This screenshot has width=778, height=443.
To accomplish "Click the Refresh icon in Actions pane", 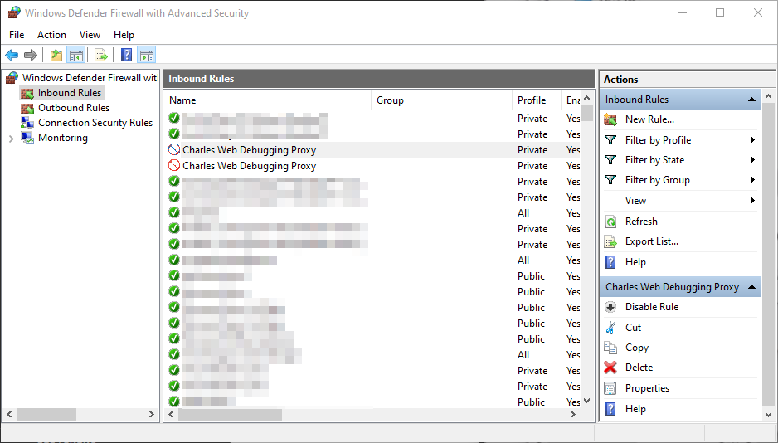I will (x=610, y=221).
